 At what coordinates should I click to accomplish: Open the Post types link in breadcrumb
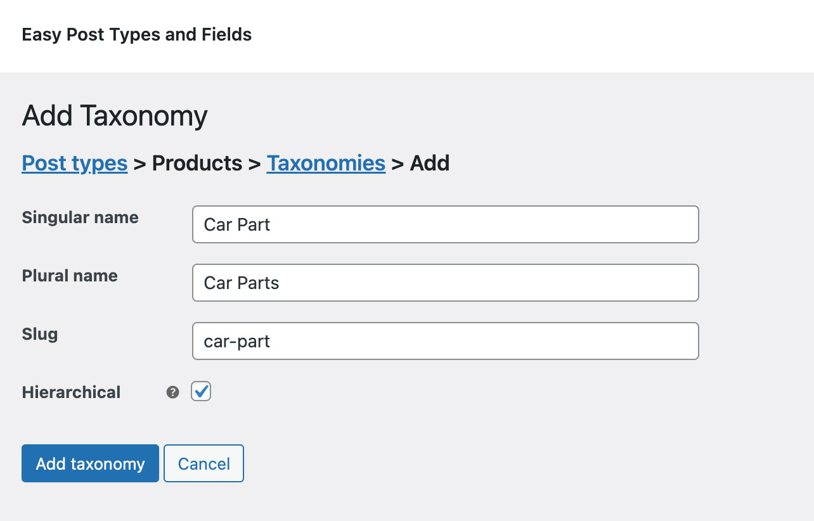(74, 163)
